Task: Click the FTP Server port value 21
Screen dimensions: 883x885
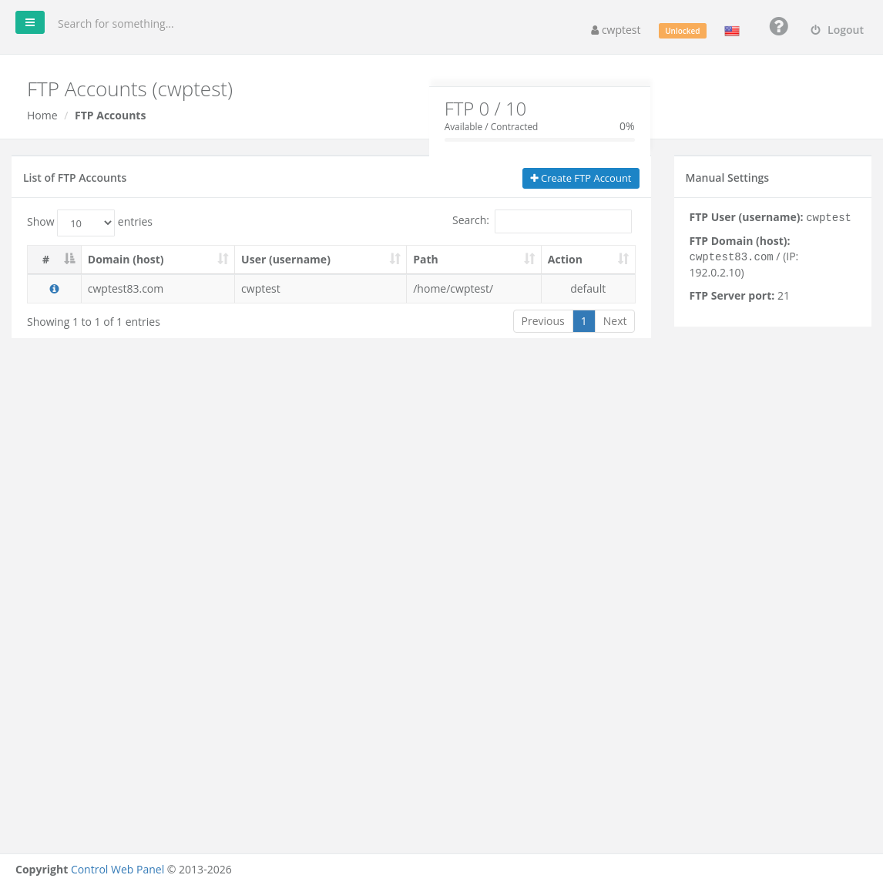Action: (x=783, y=296)
